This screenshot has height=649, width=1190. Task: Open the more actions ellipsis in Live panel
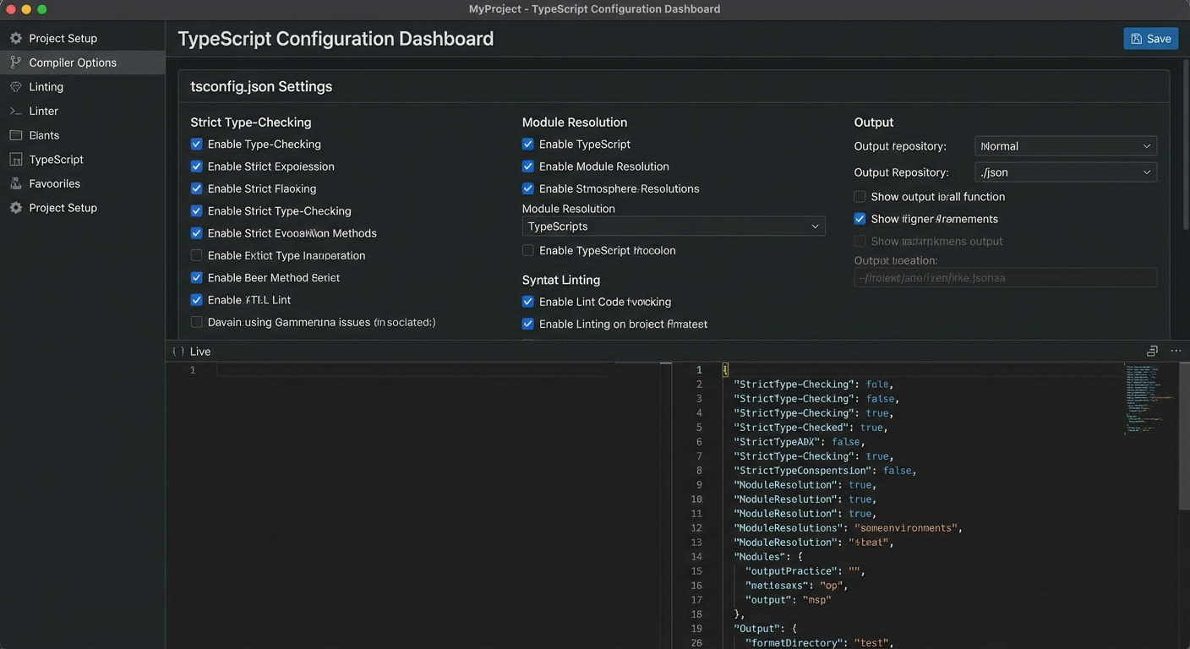(1176, 351)
